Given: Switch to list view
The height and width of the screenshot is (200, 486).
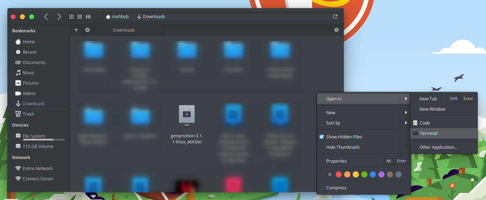Looking at the screenshot, I should pos(80,17).
